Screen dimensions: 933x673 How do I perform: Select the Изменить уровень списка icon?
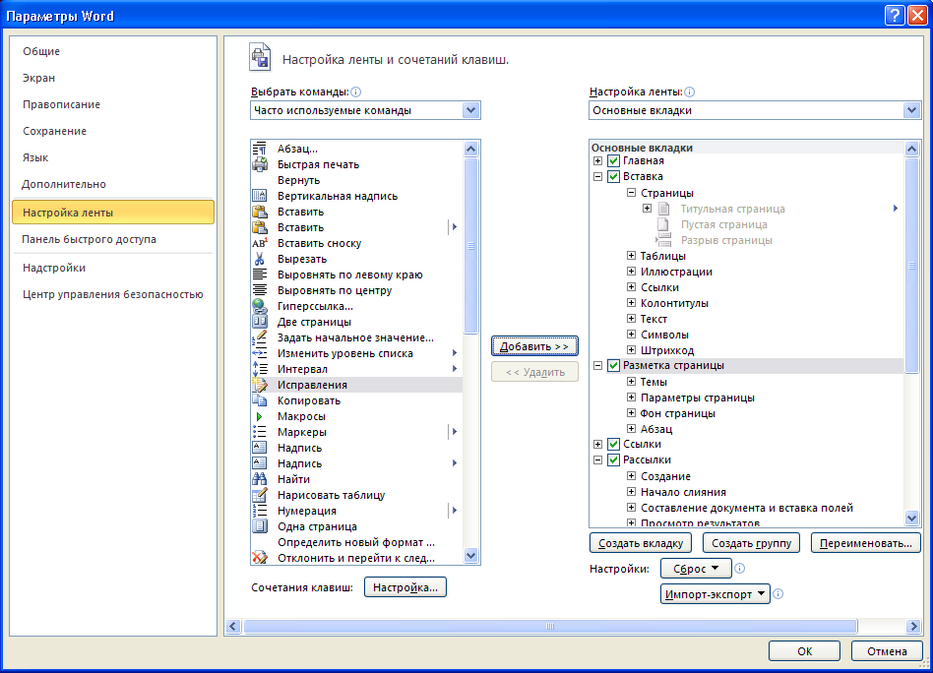260,353
